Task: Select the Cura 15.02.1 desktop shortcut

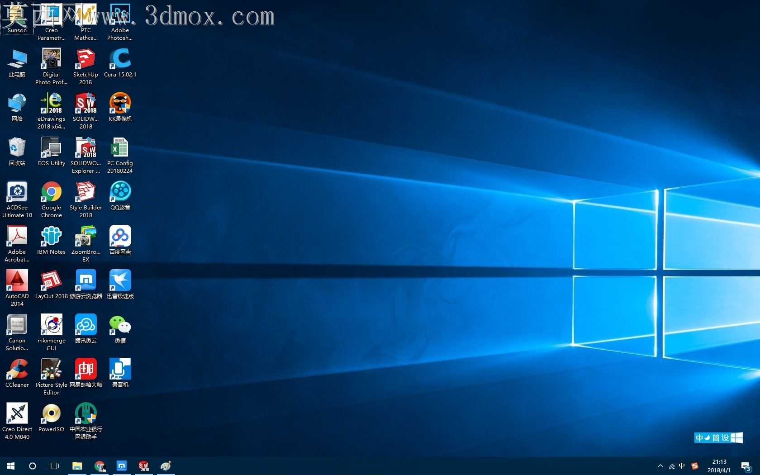Action: [x=120, y=63]
